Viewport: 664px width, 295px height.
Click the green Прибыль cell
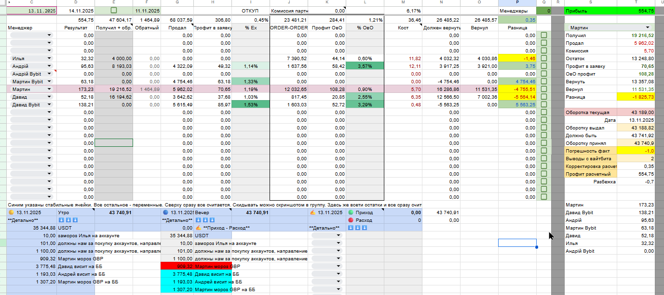pyautogui.click(x=591, y=10)
